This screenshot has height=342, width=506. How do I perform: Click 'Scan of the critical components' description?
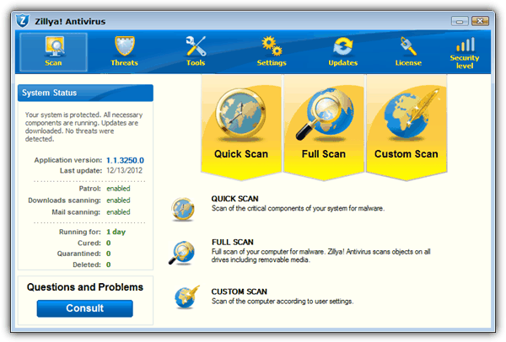pos(298,209)
